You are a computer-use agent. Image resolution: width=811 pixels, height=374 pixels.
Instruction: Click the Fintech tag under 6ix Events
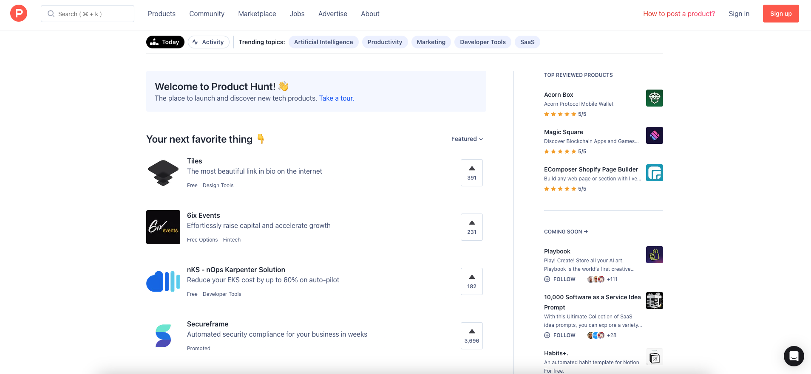(x=232, y=240)
